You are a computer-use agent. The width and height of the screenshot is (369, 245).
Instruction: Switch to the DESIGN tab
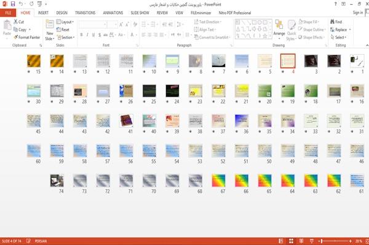[61, 13]
